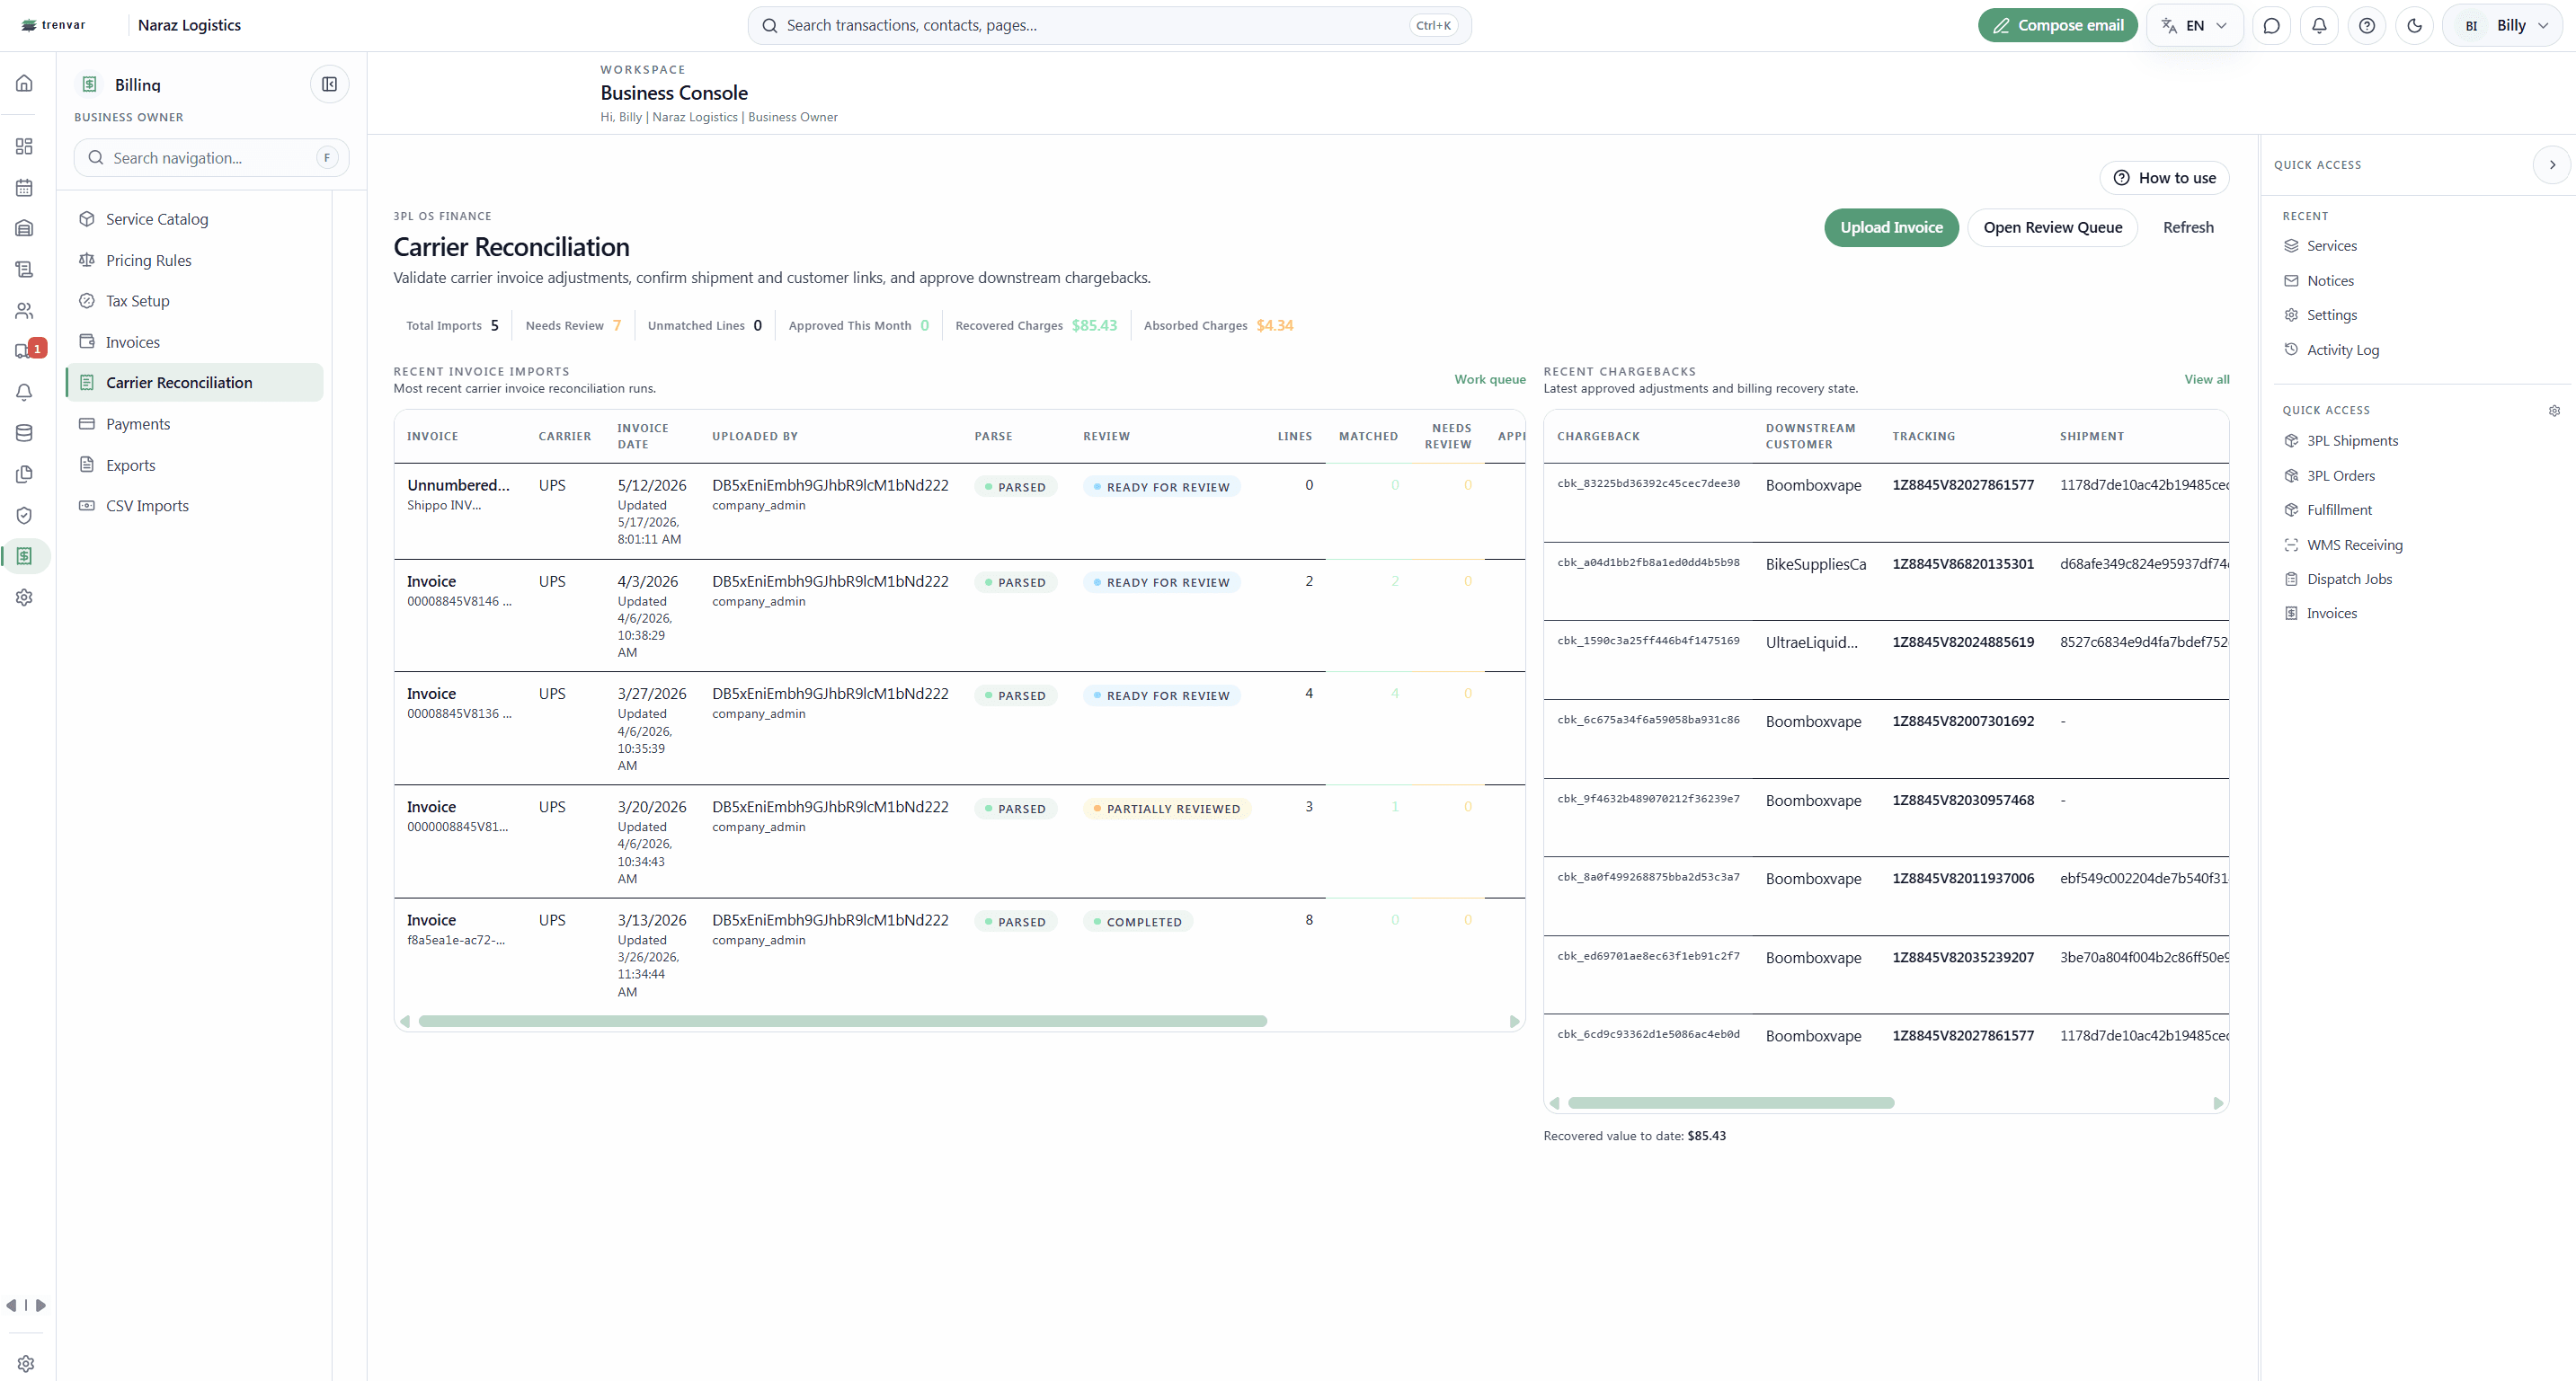Open the shield icon in left rail
The image size is (2576, 1381).
point(24,515)
